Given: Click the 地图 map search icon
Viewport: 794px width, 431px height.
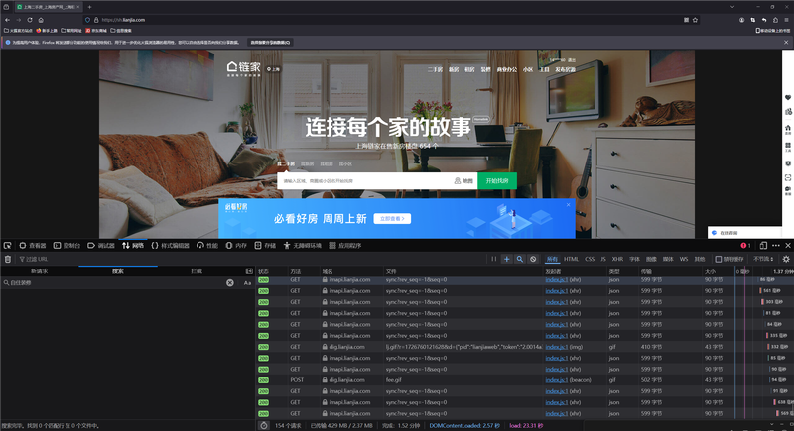Looking at the screenshot, I should (463, 181).
